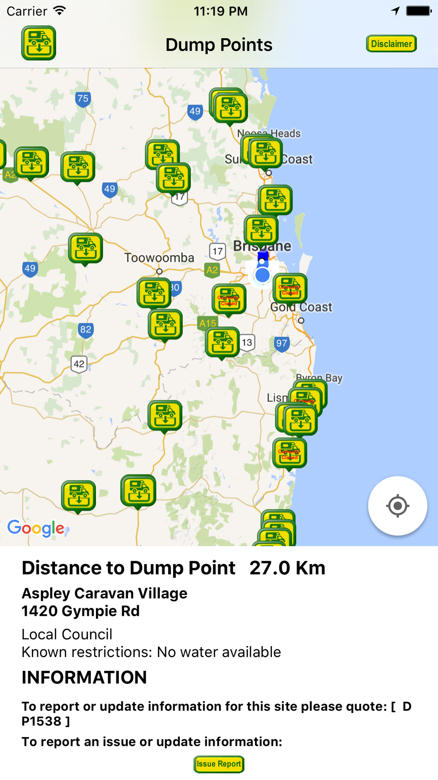This screenshot has width=438, height=780.
Task: Select Currently Closed marker south of Lismore
Action: (x=290, y=454)
